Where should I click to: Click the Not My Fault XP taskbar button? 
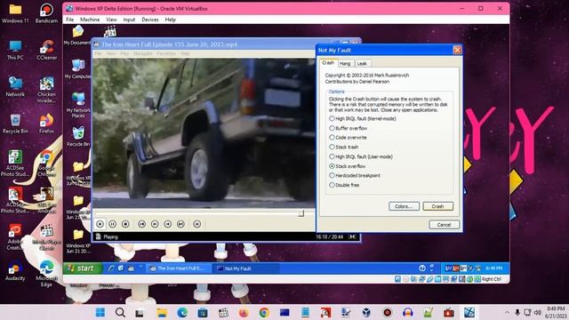pos(245,268)
